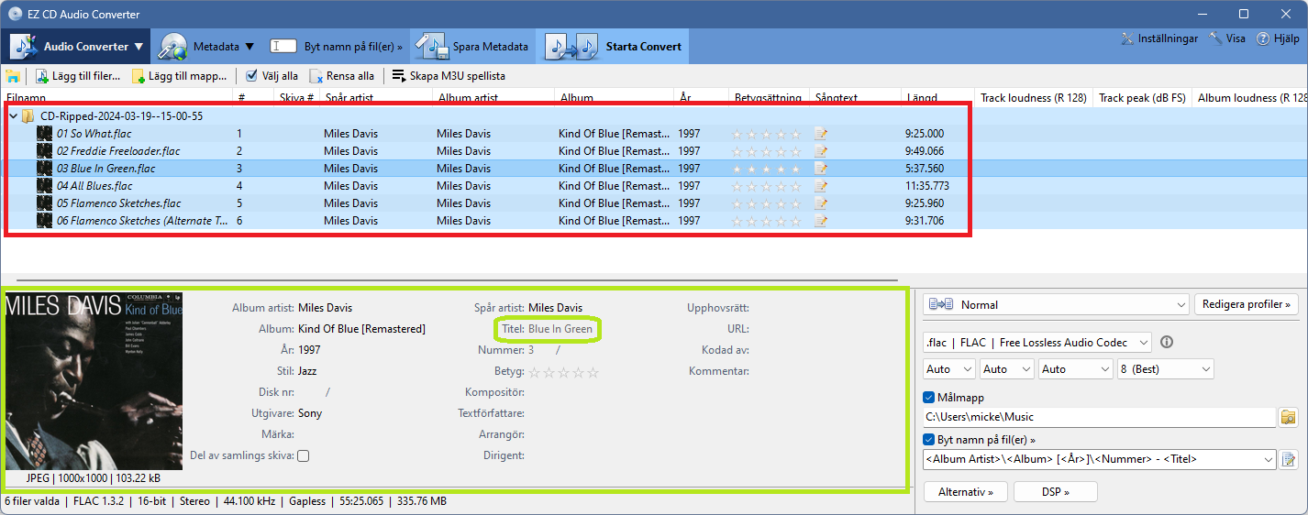
Task: Toggle the Välj alla checkbox
Action: [251, 76]
